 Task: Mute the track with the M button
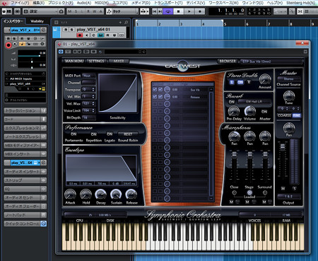(x=66, y=30)
